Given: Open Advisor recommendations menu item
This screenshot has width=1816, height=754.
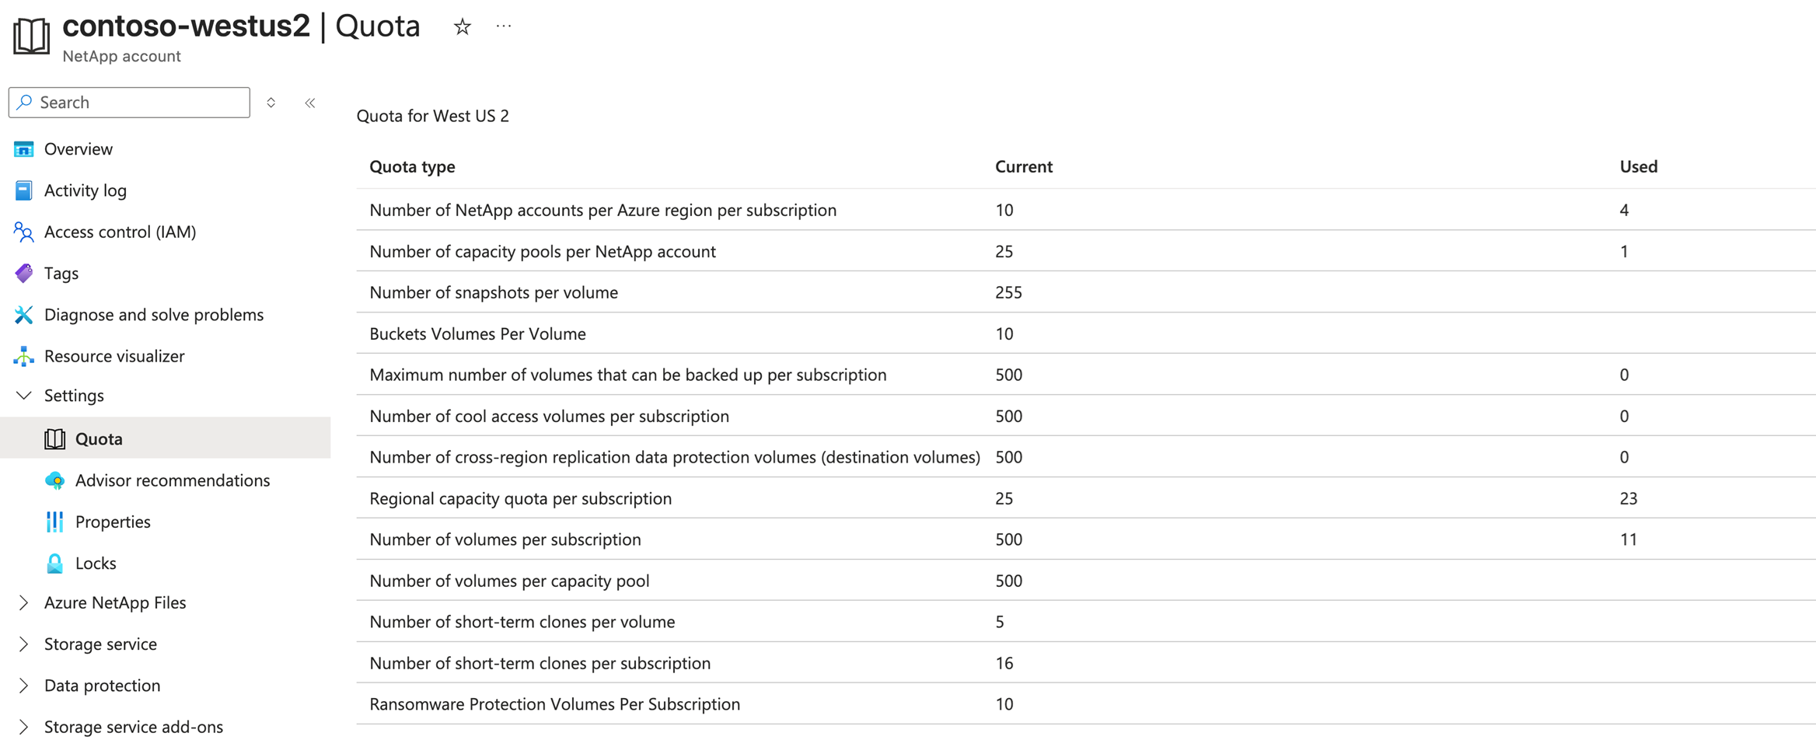Looking at the screenshot, I should coord(172,480).
